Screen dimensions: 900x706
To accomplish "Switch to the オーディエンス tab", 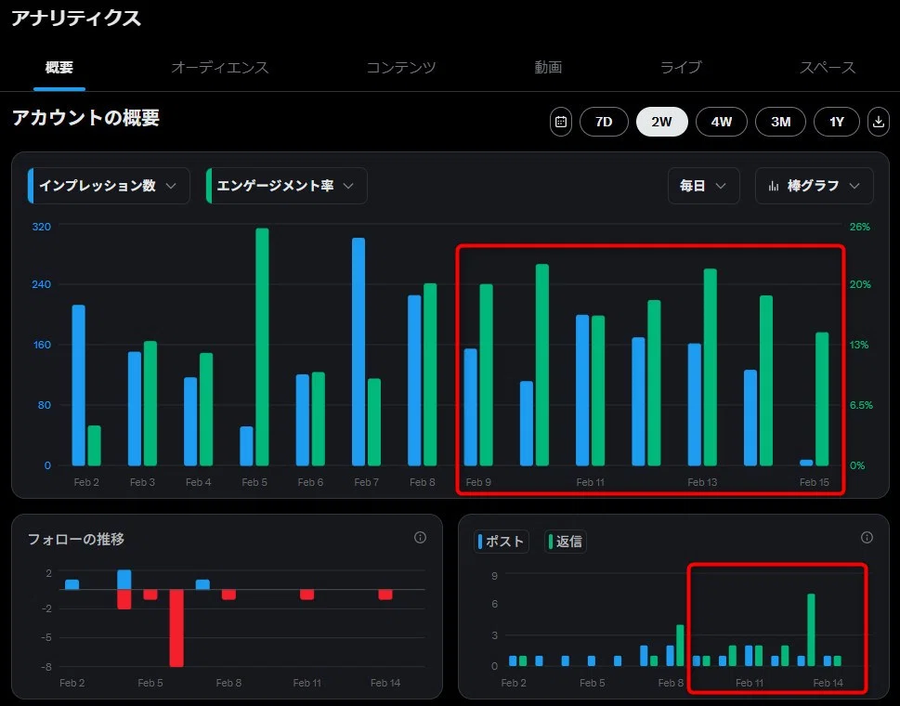I will click(220, 67).
